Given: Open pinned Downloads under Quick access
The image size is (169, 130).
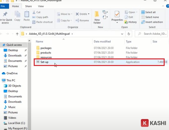Looking at the screenshot, I should coord(15,56).
